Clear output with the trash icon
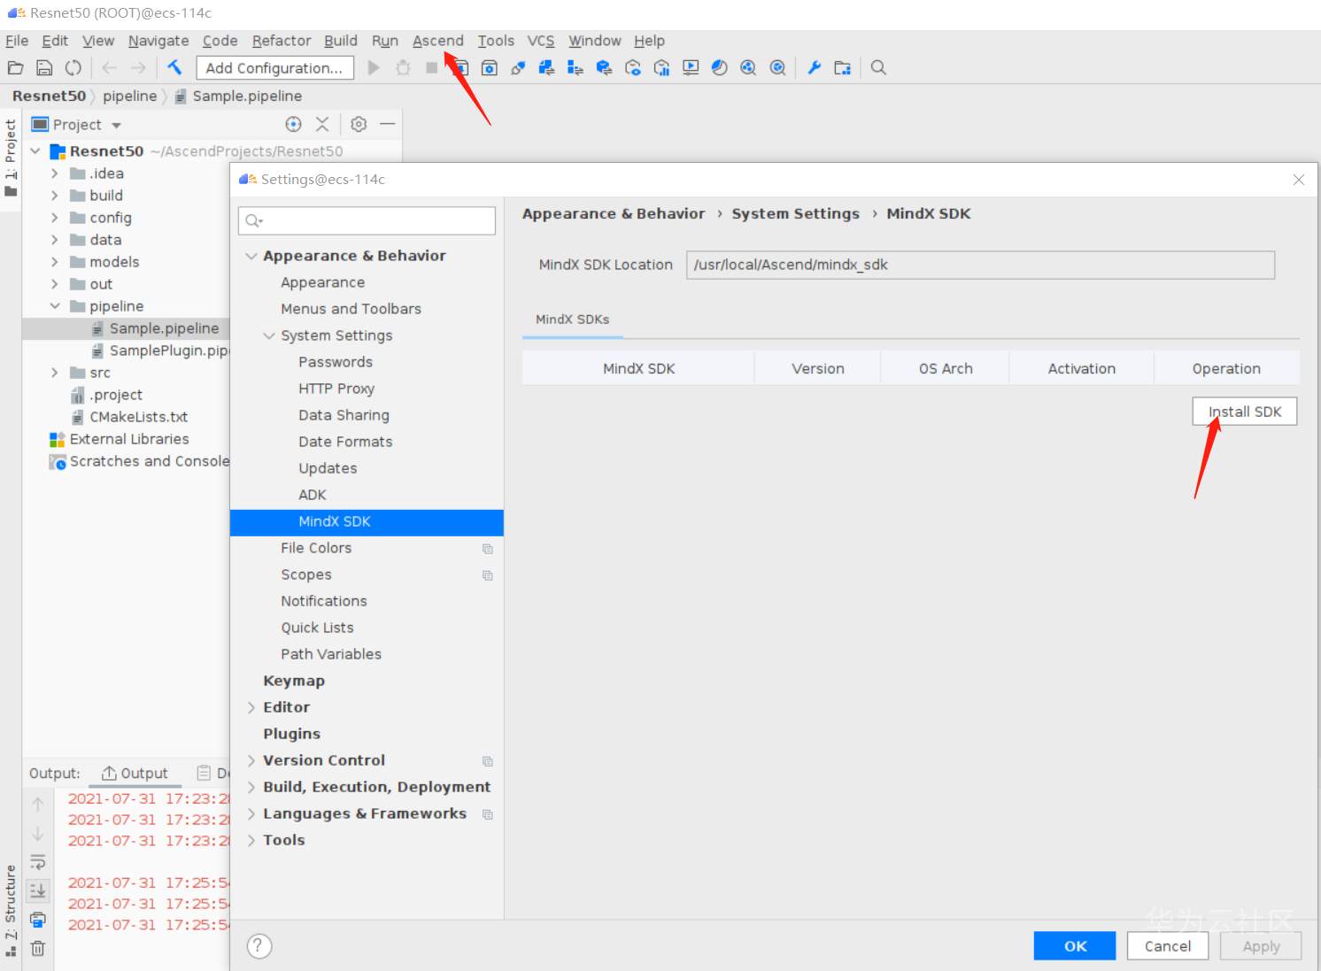 38,949
